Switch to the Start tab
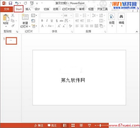This screenshot has width=140, height=128. tap(19, 9)
